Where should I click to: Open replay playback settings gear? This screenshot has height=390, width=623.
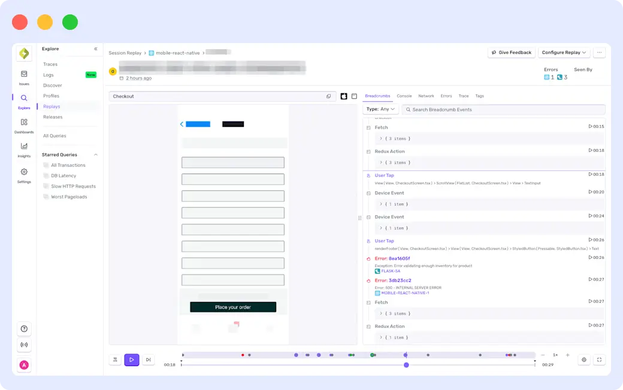(584, 359)
